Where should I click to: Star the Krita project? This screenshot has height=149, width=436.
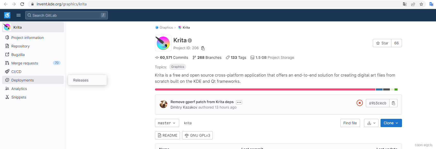(382, 43)
